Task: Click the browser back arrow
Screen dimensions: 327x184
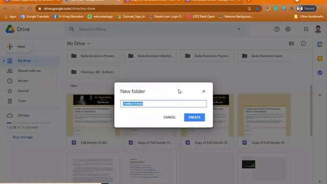Action: (6, 9)
